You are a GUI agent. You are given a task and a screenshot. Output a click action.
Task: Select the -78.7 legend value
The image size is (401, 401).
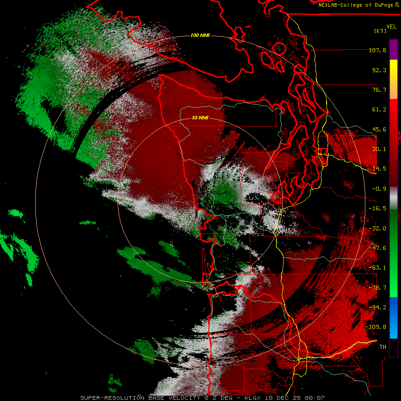pos(377,288)
